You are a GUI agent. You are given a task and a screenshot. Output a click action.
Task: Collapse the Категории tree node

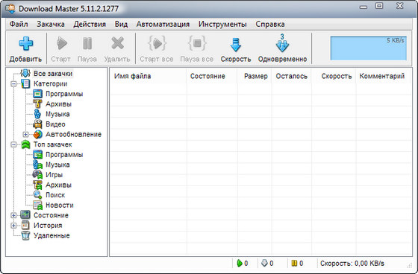coord(13,84)
